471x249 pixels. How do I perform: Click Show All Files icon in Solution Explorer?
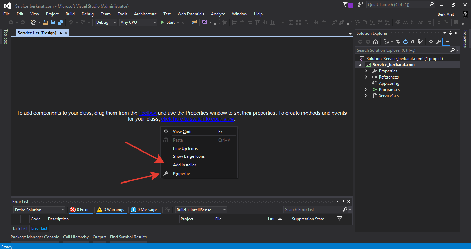click(x=421, y=42)
